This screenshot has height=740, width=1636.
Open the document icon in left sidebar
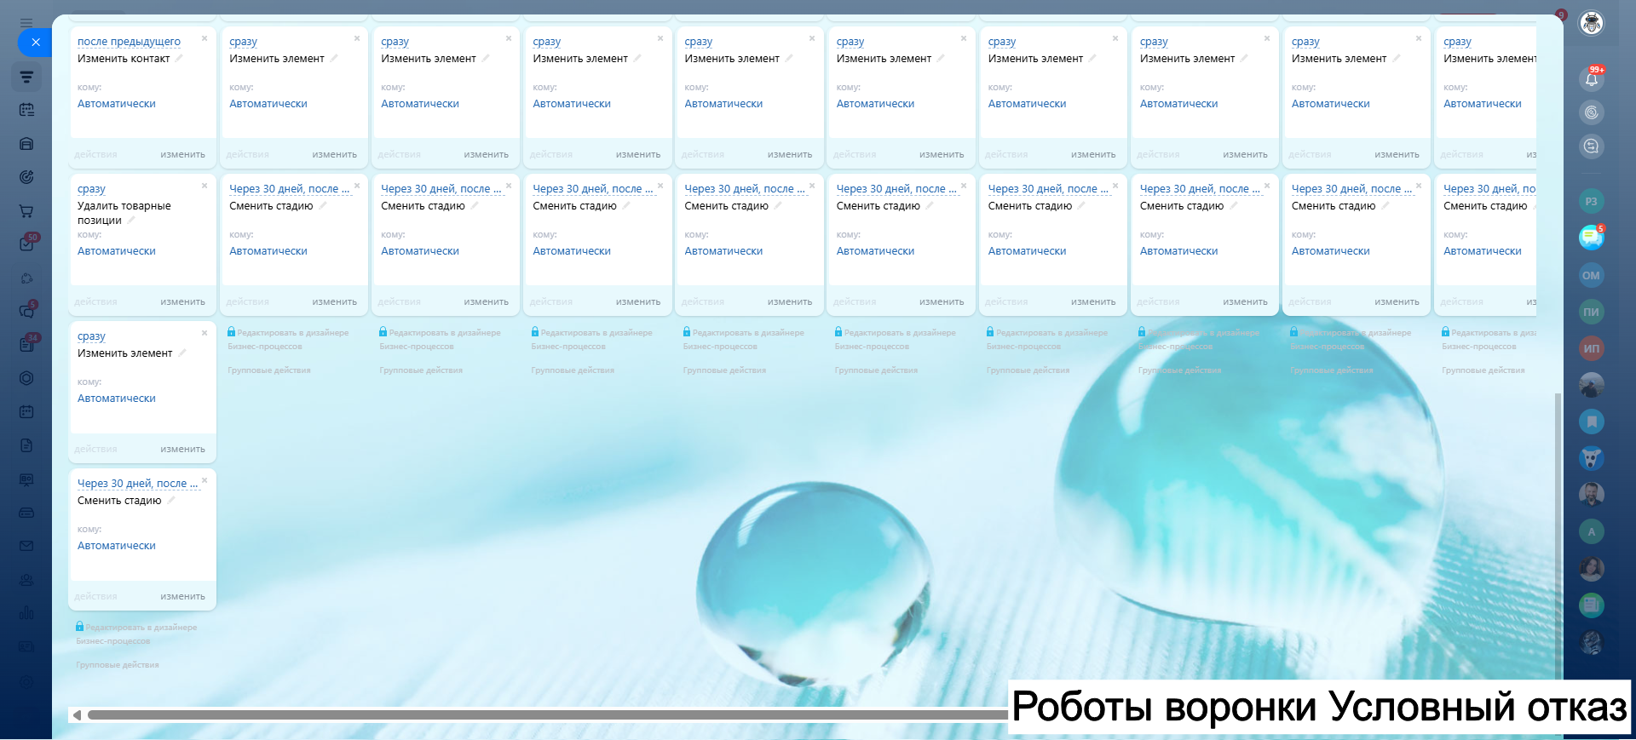coord(26,445)
